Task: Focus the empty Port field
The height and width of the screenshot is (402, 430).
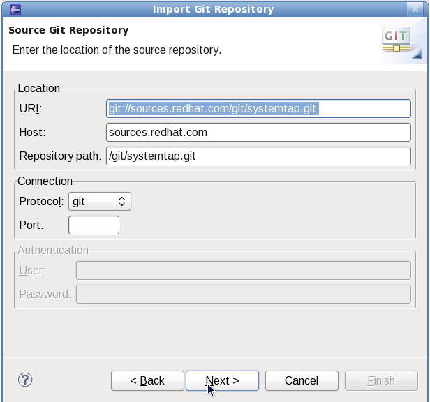Action: pyautogui.click(x=94, y=225)
